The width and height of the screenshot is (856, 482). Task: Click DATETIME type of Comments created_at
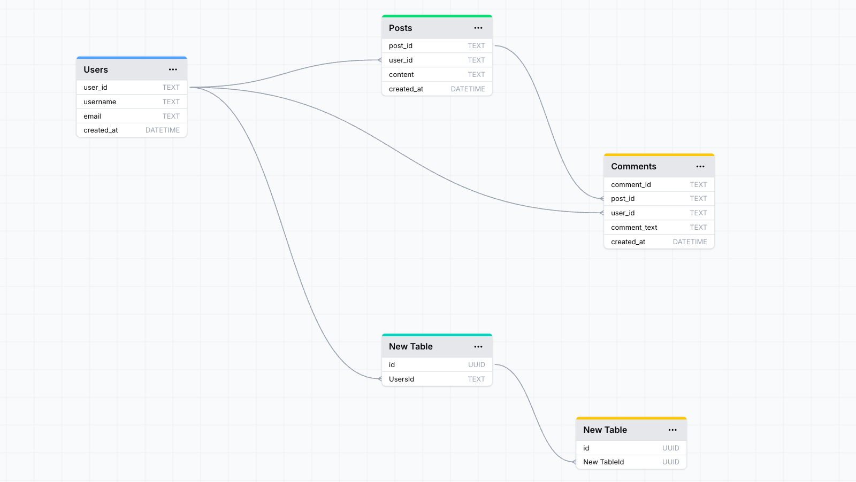pos(690,242)
